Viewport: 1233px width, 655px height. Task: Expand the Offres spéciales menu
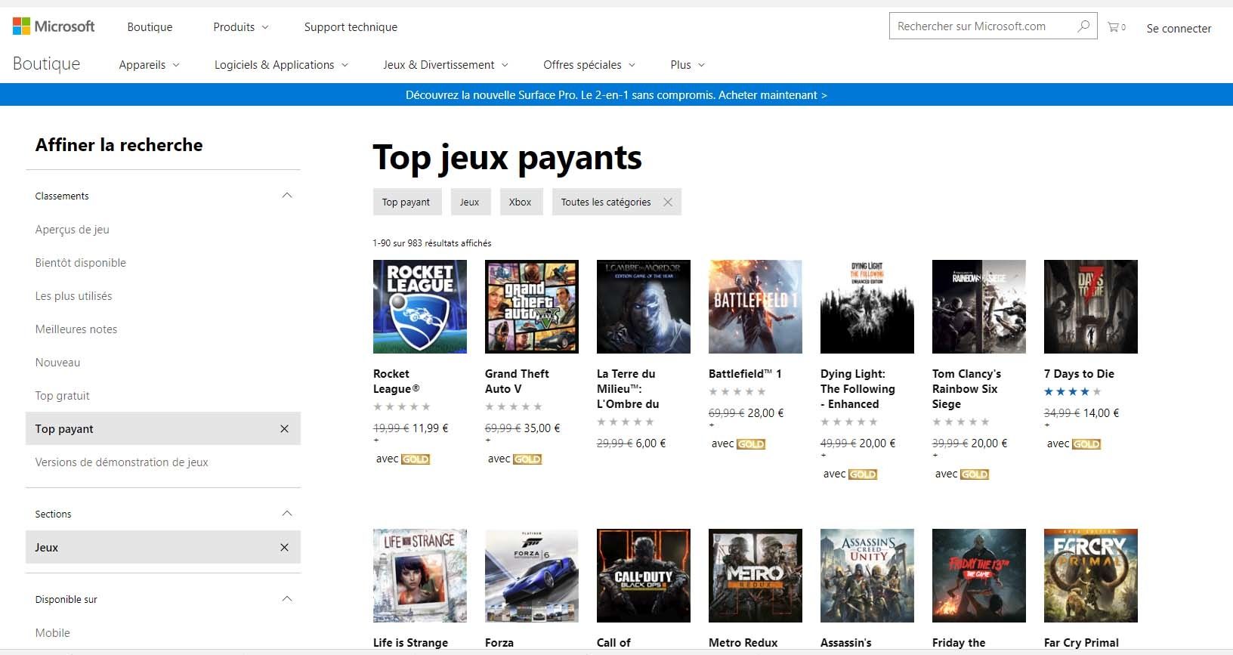[589, 65]
